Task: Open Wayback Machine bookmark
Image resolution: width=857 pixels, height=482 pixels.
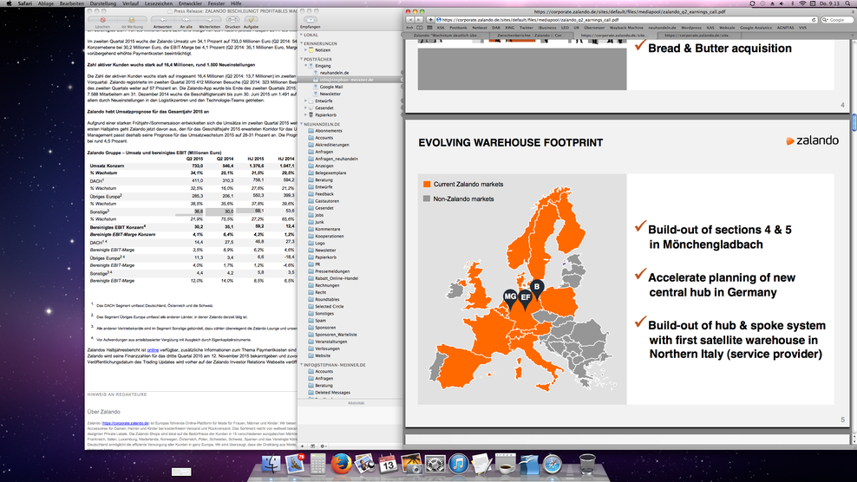Action: pos(626,28)
